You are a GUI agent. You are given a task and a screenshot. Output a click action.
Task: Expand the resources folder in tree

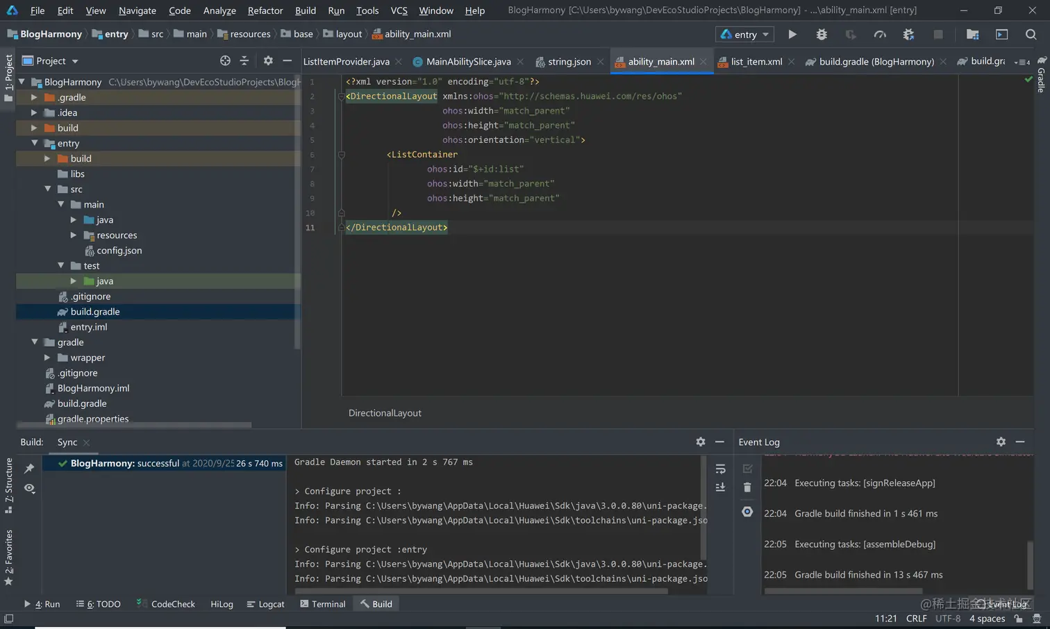click(74, 235)
